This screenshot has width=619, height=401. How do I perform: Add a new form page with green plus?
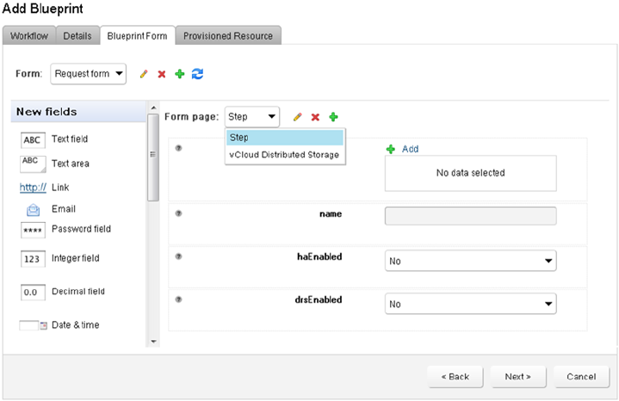(334, 117)
